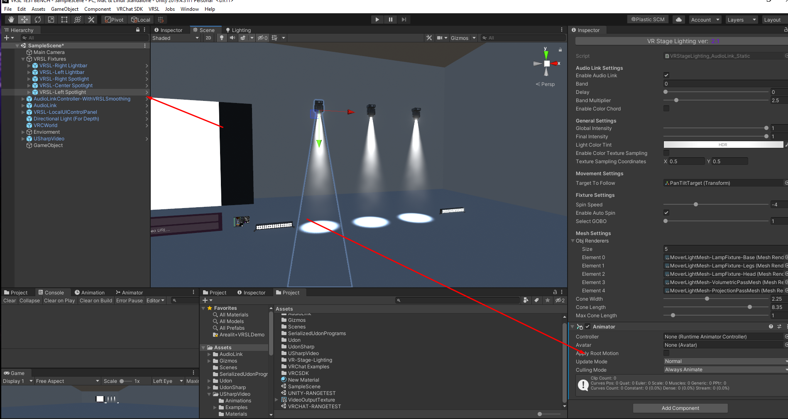This screenshot has width=788, height=419.
Task: Click the Console Clear button
Action: [x=10, y=301]
